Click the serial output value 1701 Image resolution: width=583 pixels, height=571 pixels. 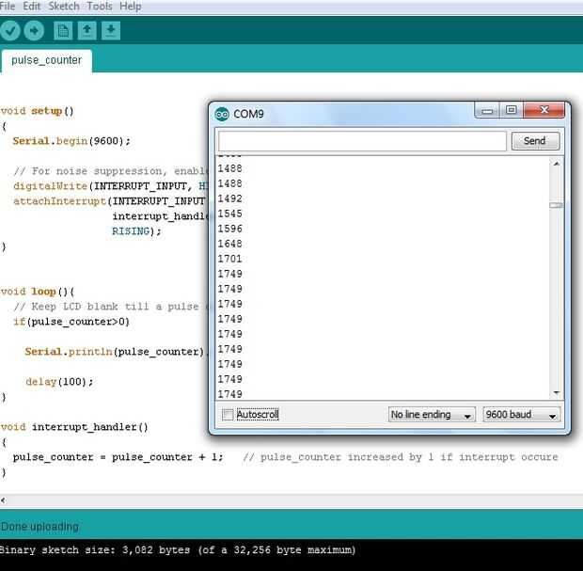click(x=229, y=259)
